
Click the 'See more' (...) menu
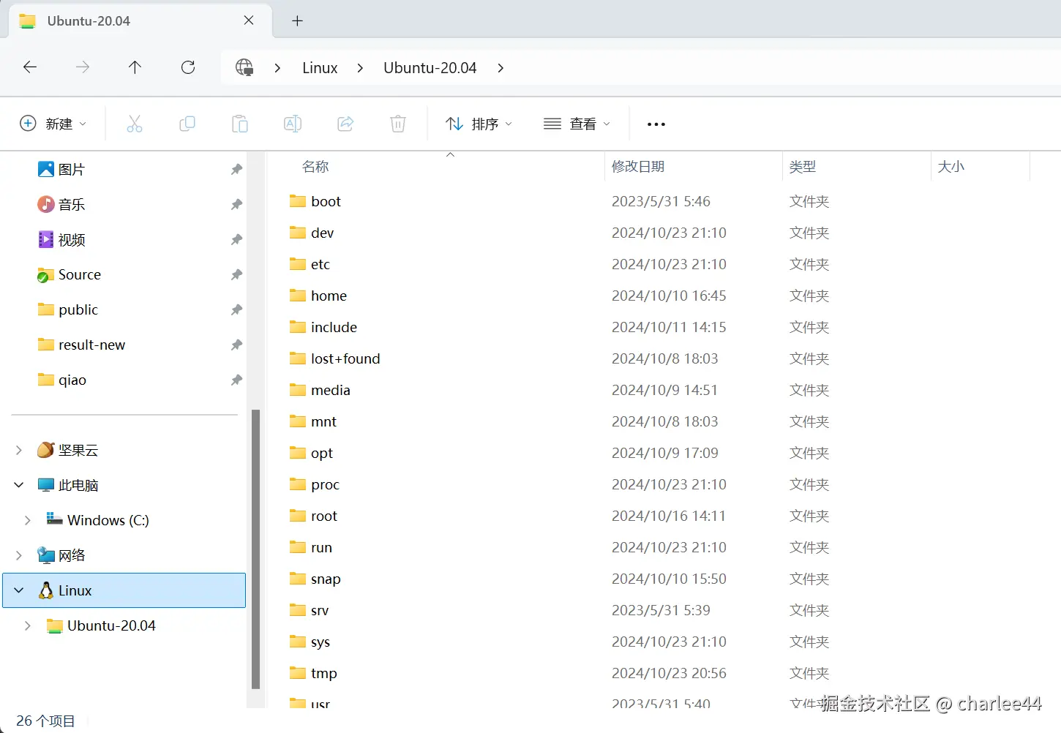(x=655, y=124)
